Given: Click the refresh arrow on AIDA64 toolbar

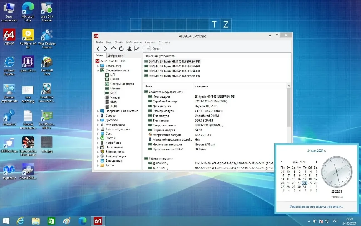Looking at the screenshot, I should point(121,48).
